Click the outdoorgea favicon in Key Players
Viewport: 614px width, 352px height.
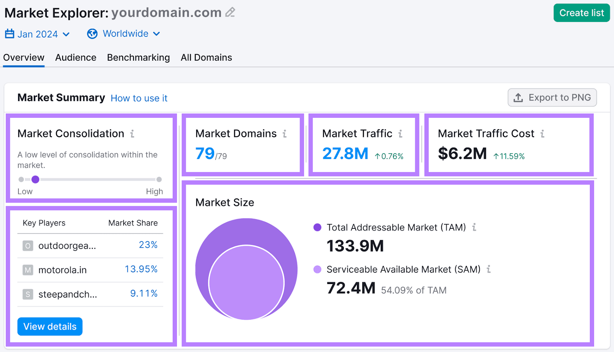[27, 246]
